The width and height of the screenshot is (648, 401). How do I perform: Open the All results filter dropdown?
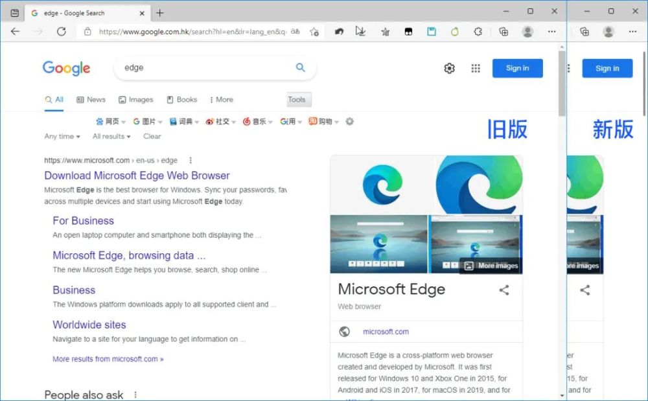pyautogui.click(x=111, y=136)
